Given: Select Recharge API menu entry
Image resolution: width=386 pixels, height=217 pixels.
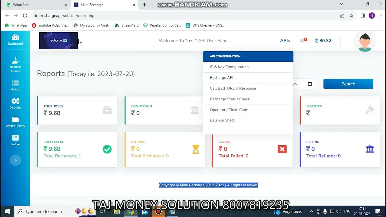Looking at the screenshot, I should coord(248,77).
